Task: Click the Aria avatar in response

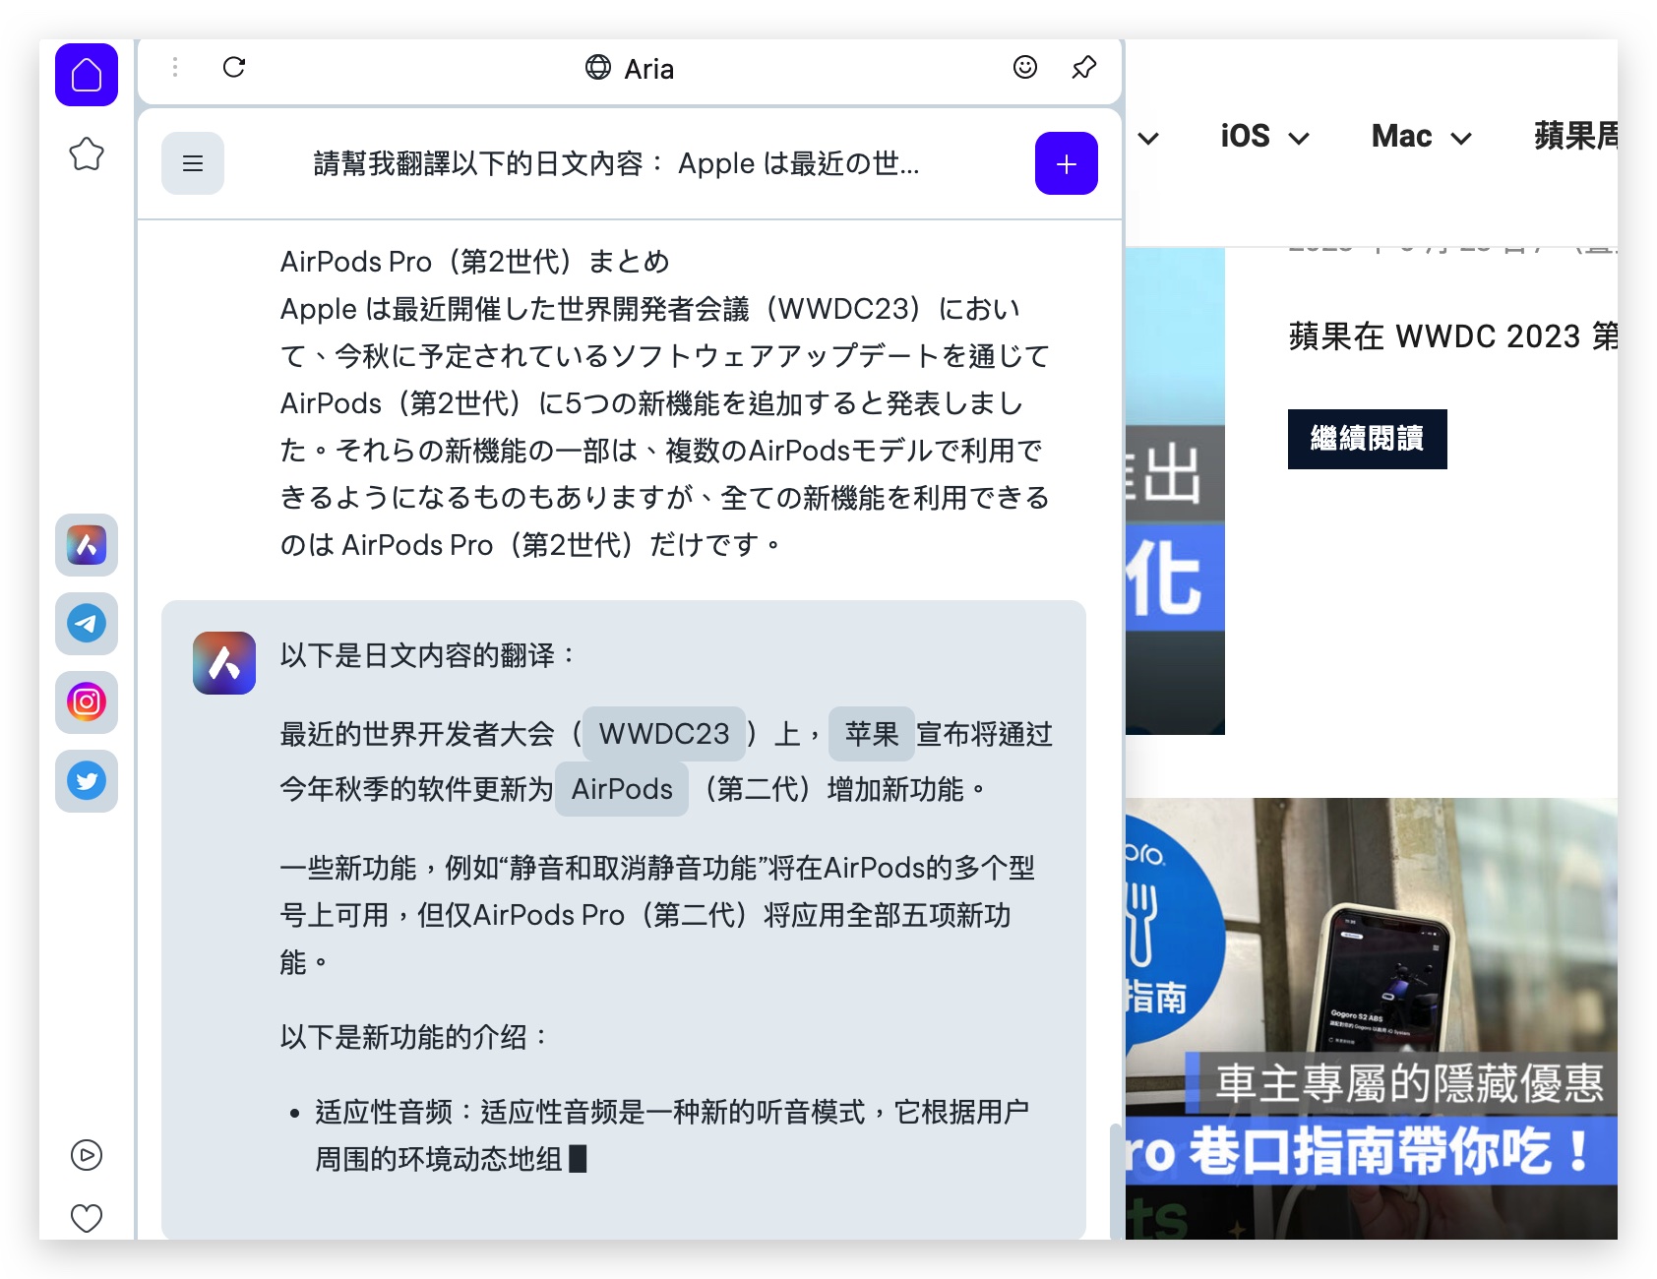Action: pyautogui.click(x=224, y=663)
